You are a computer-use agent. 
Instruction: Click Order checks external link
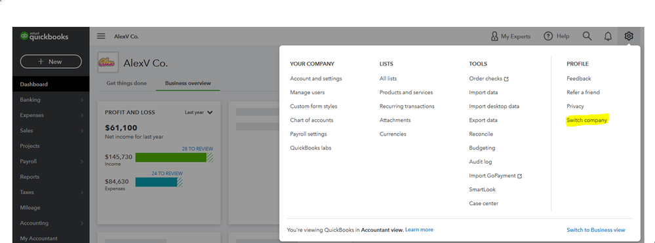(488, 79)
